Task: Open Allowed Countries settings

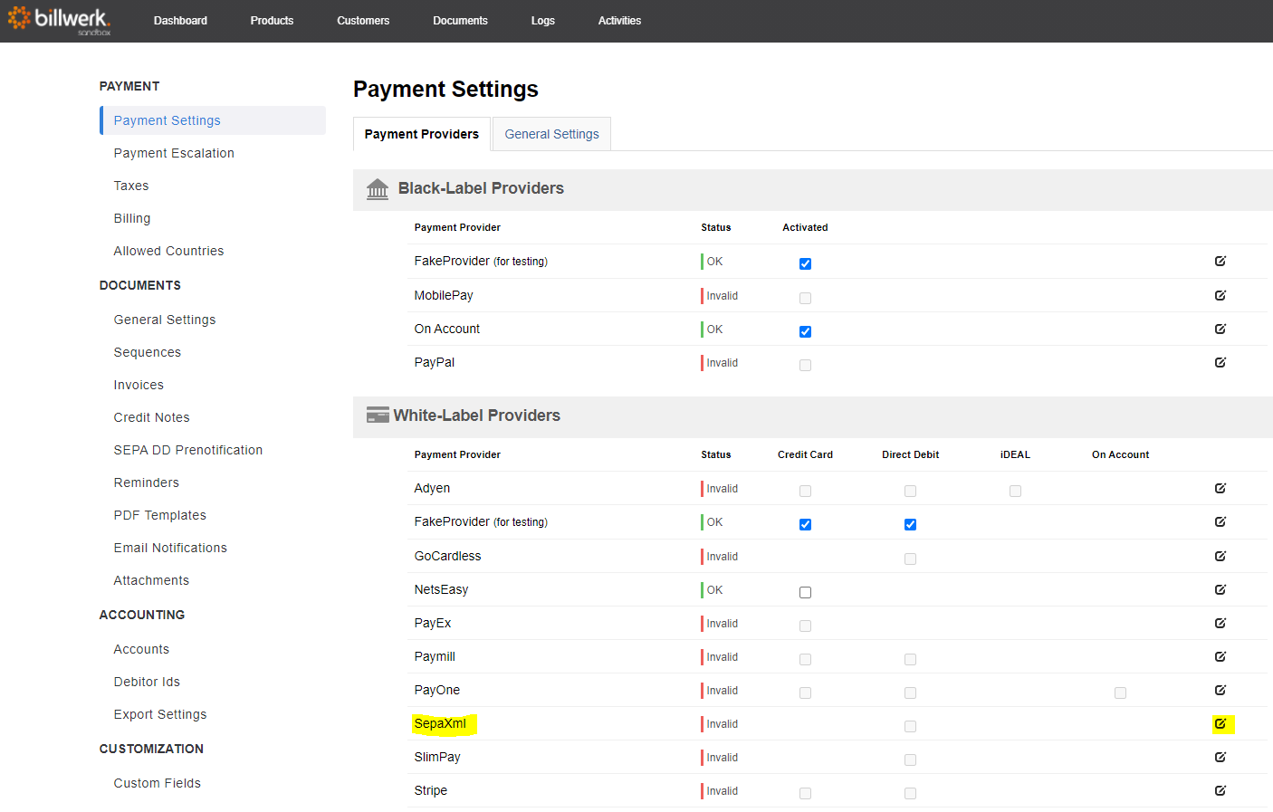Action: 168,251
